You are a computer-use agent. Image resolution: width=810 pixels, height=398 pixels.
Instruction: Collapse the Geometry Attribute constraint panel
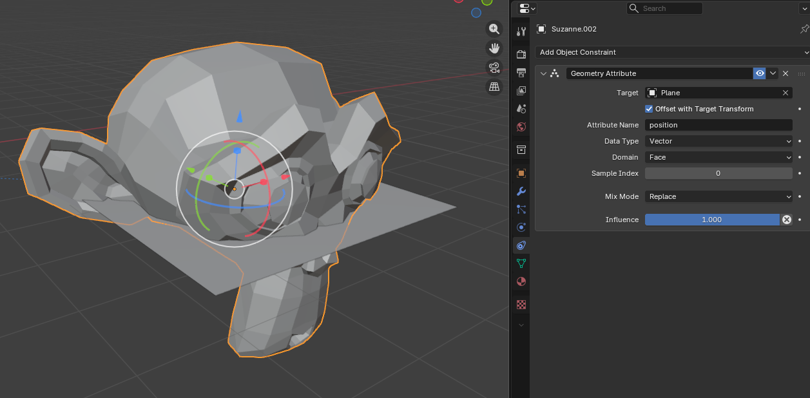pos(543,73)
